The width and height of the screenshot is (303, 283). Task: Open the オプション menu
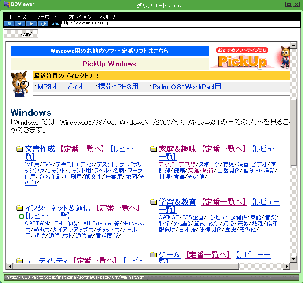tap(80, 17)
